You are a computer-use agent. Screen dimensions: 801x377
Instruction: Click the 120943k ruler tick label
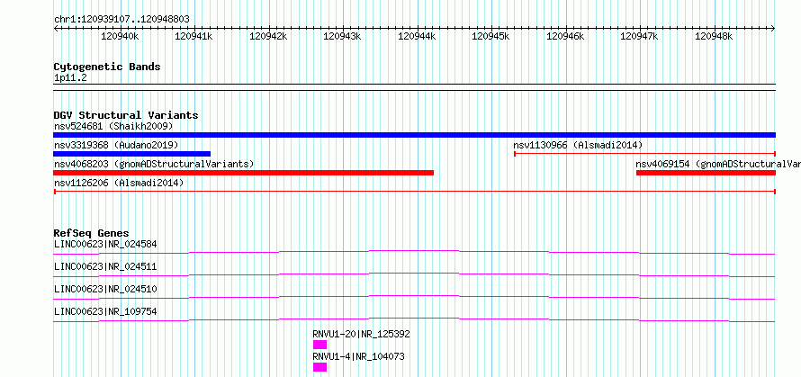tap(343, 36)
